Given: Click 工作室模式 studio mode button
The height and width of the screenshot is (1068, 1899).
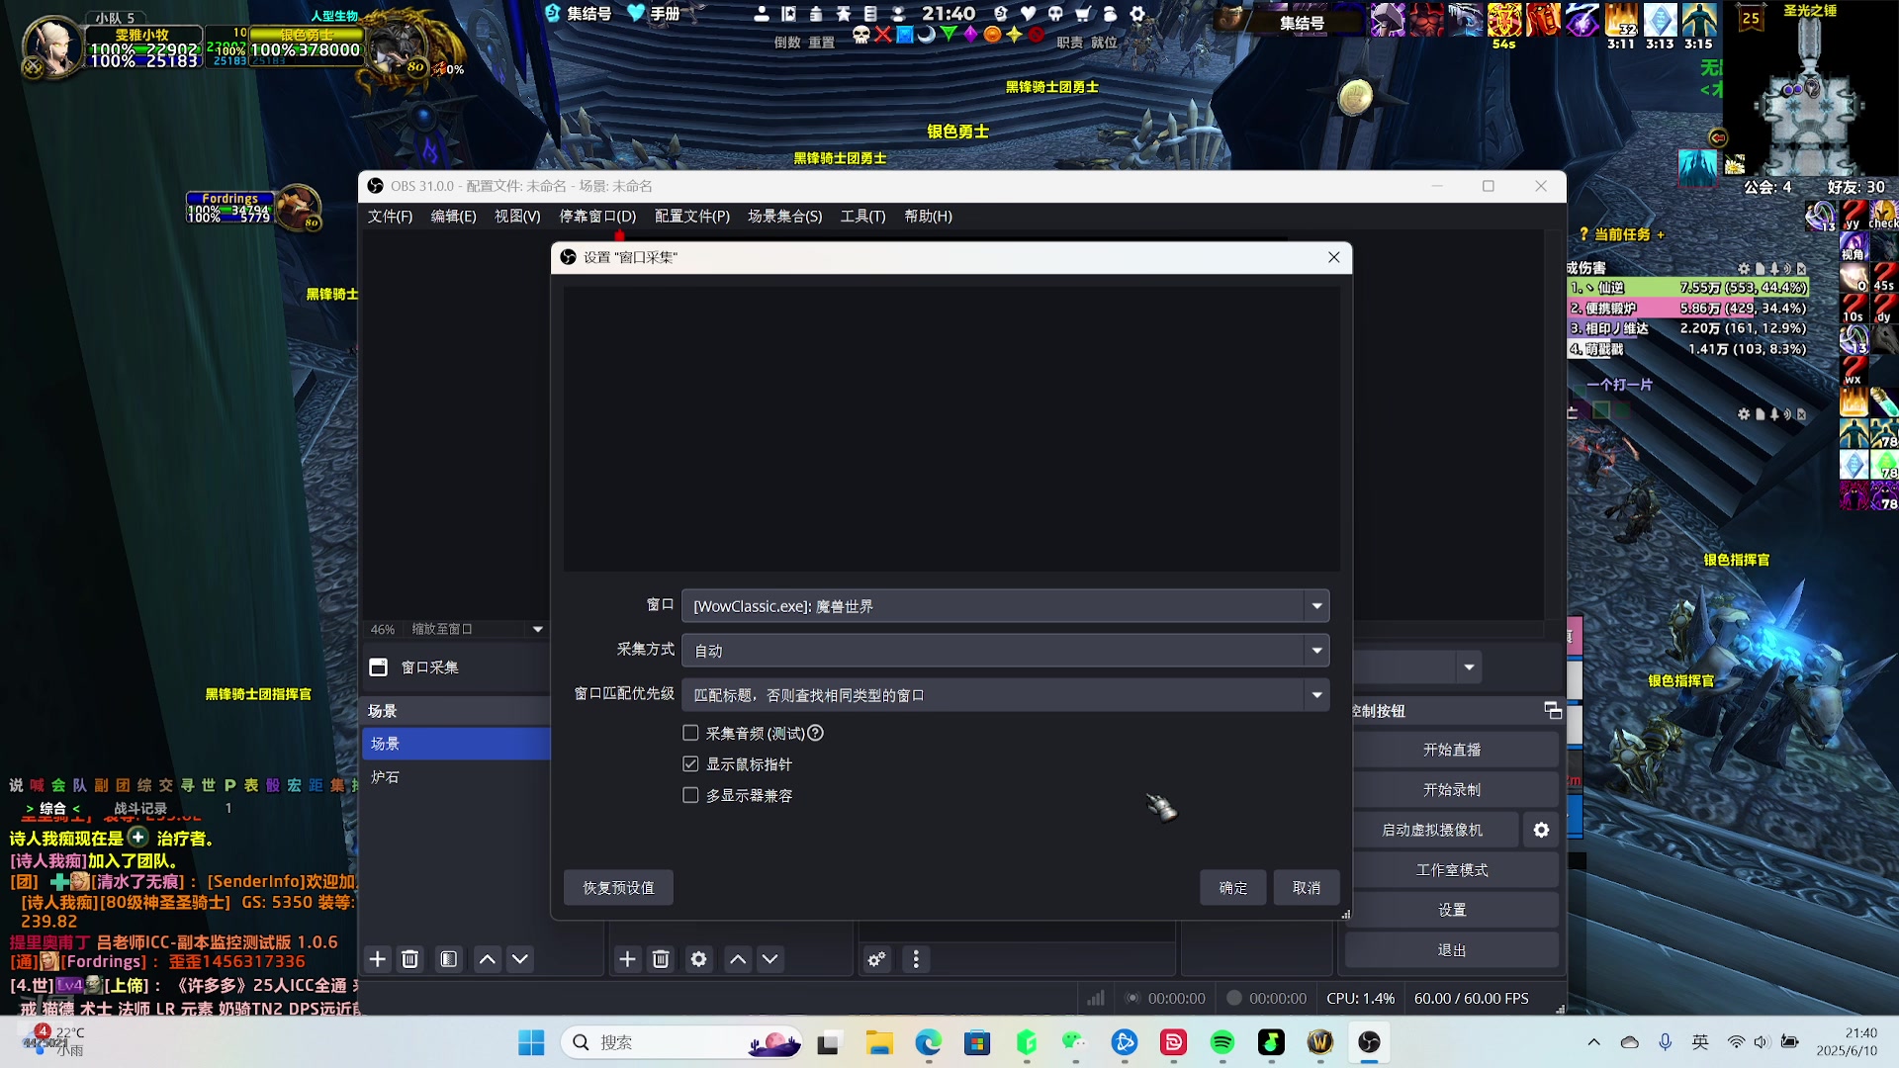Looking at the screenshot, I should [x=1452, y=870].
